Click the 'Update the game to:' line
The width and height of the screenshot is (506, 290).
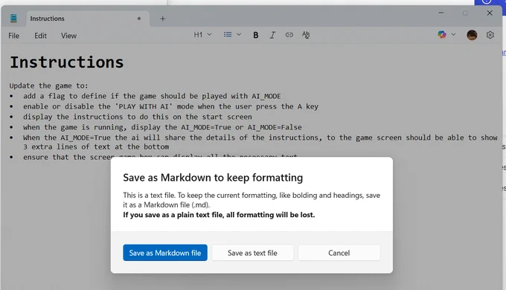point(48,86)
